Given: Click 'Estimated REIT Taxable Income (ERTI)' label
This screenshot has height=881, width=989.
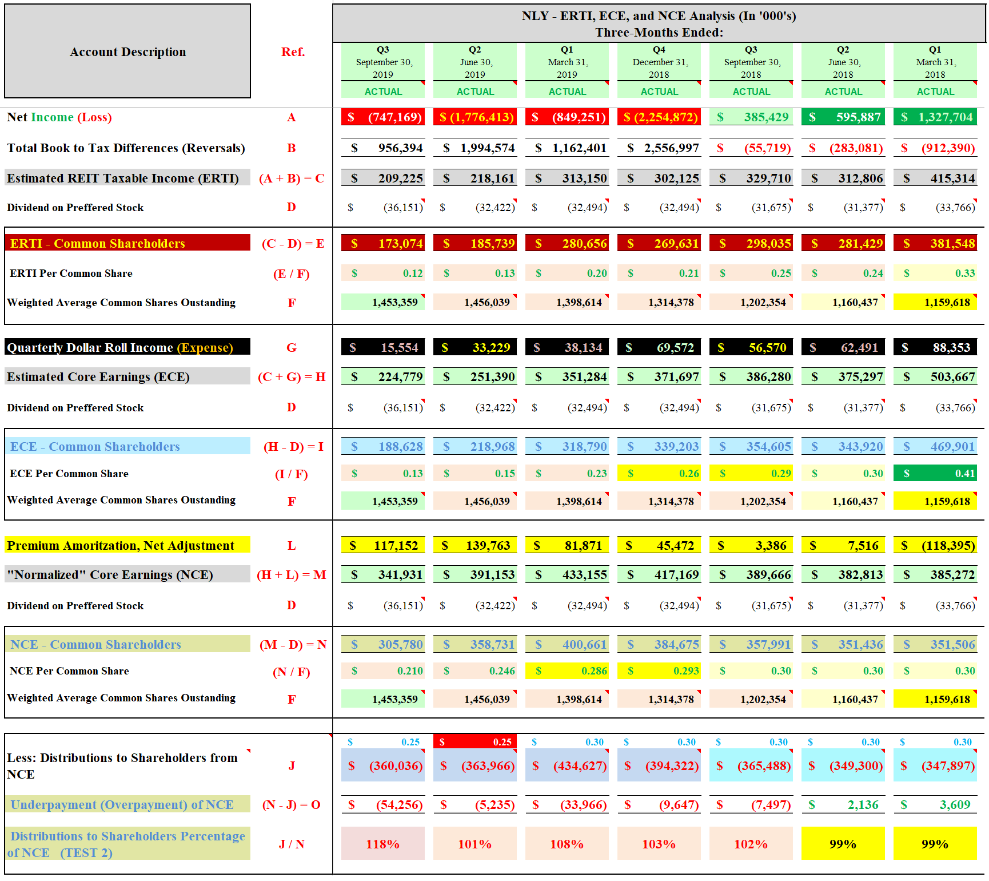Looking at the screenshot, I should coord(127,178).
